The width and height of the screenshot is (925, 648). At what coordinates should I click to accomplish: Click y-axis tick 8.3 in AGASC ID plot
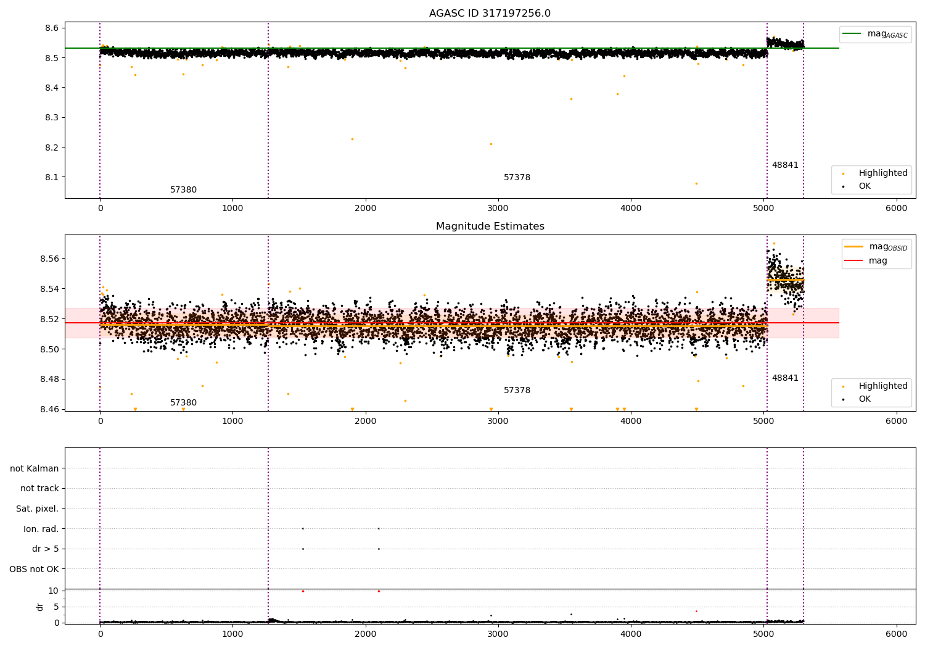(52, 118)
